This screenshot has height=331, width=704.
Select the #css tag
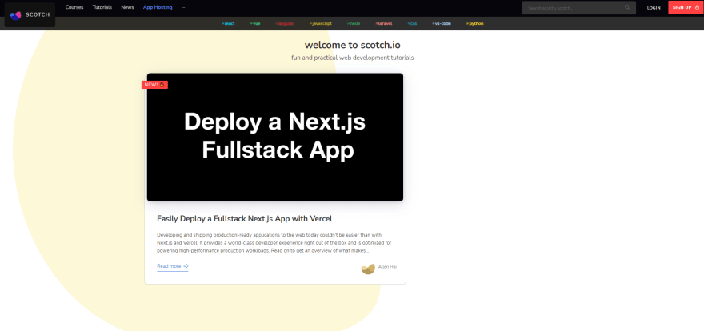(x=412, y=23)
